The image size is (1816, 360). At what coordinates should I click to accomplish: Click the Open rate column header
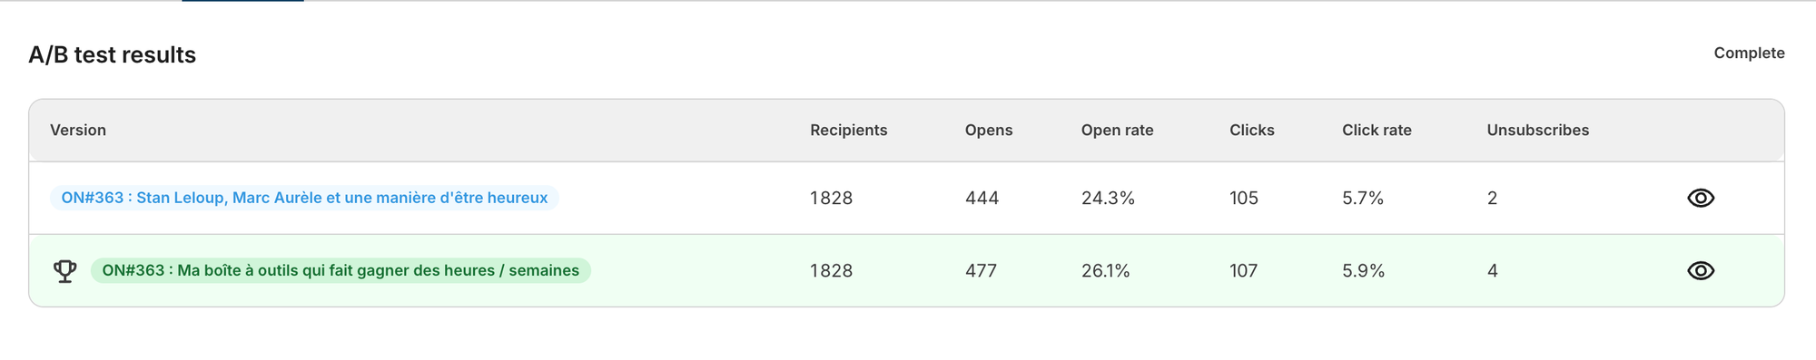tap(1117, 130)
